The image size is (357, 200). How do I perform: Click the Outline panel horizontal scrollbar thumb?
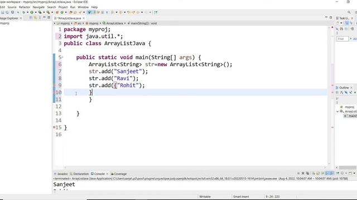[348, 168]
